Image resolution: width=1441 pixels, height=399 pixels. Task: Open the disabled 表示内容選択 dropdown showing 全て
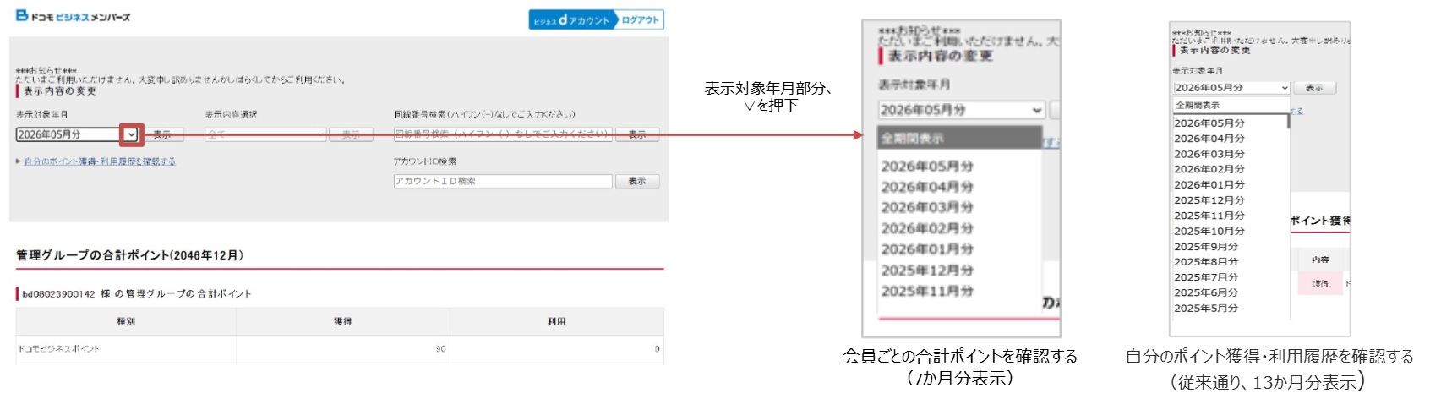(265, 134)
